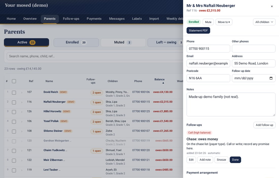This screenshot has height=178, width=279.
Task: Expand row chevron for Yosef Pollak
Action: coord(22,122)
